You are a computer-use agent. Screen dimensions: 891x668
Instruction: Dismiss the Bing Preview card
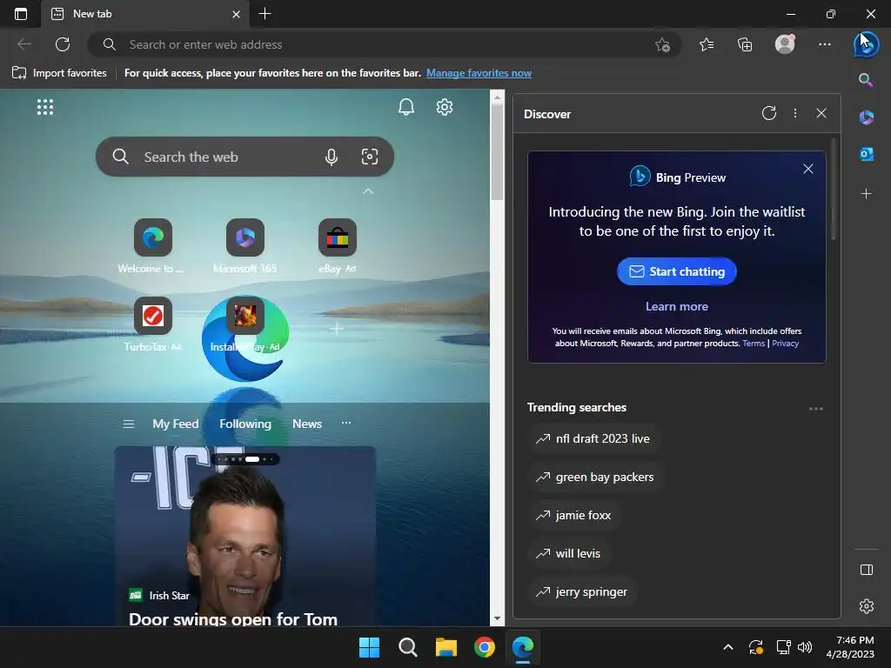coord(808,169)
